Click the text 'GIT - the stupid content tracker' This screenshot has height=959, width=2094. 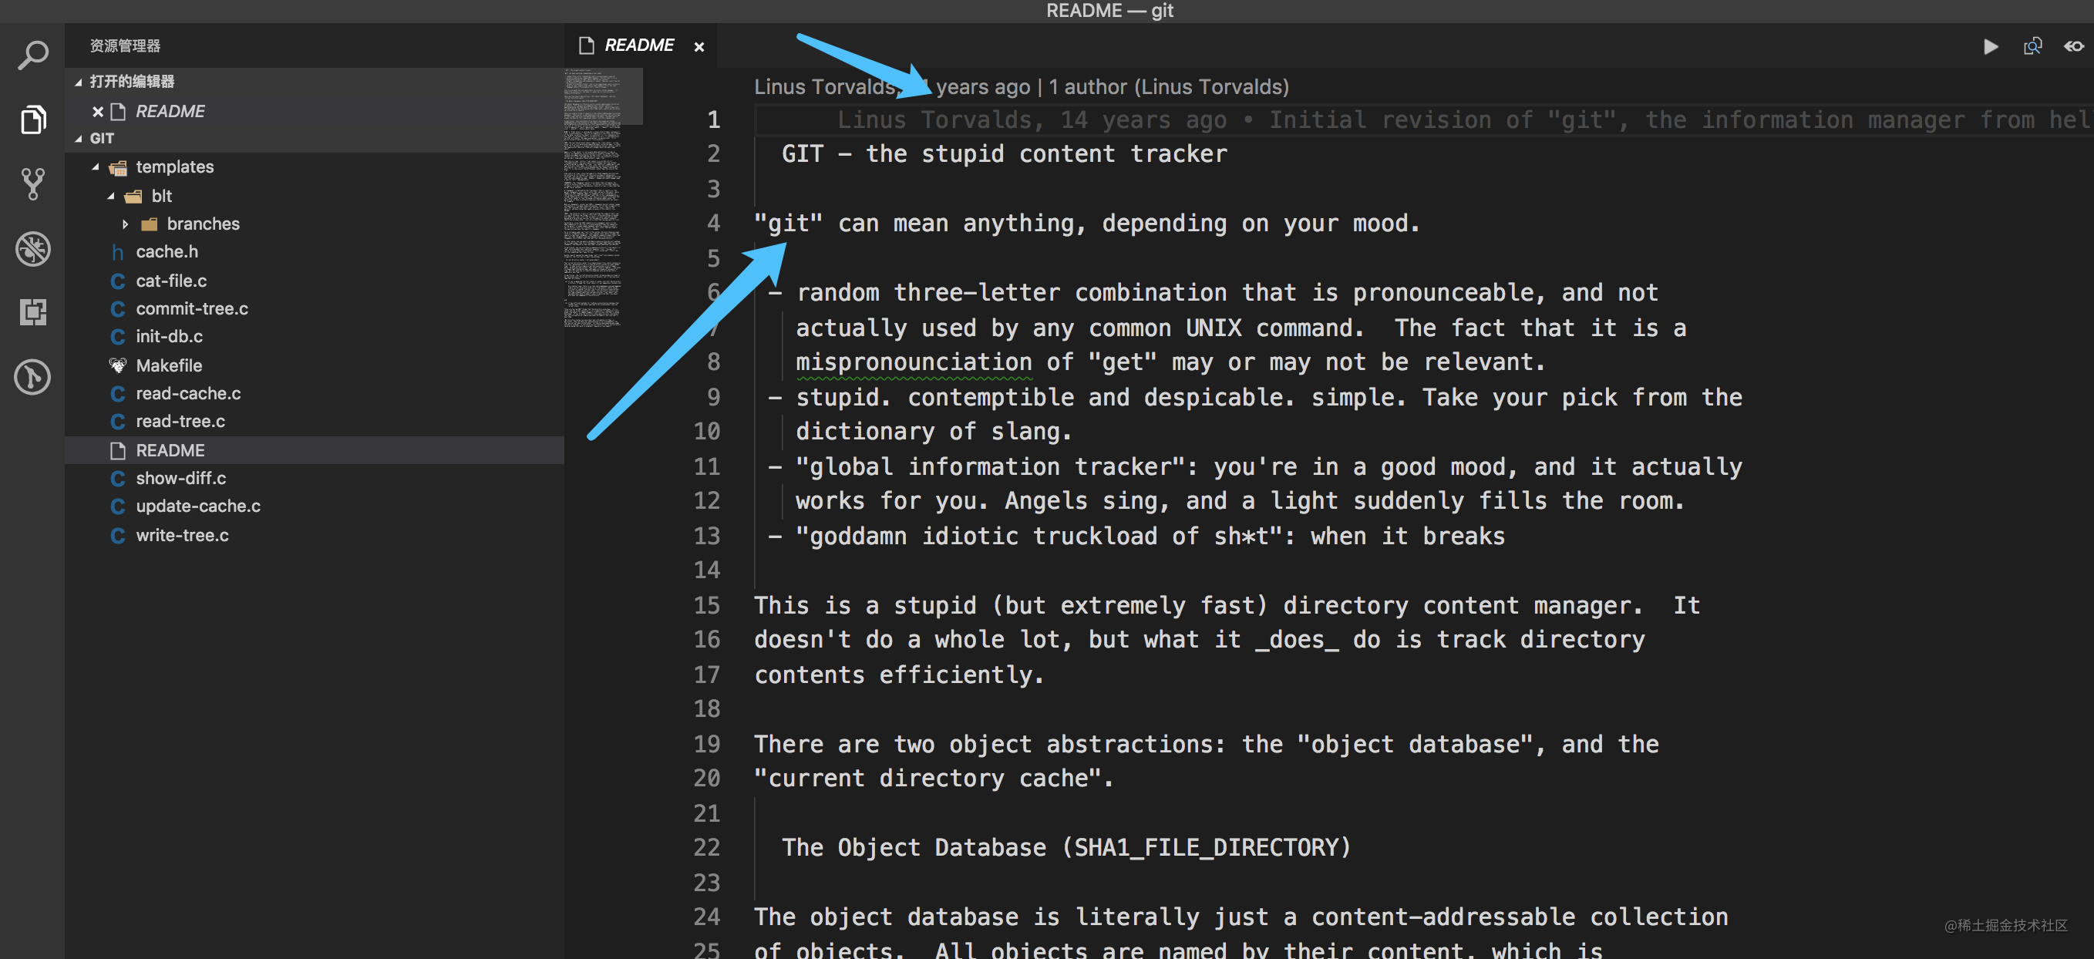point(1005,153)
